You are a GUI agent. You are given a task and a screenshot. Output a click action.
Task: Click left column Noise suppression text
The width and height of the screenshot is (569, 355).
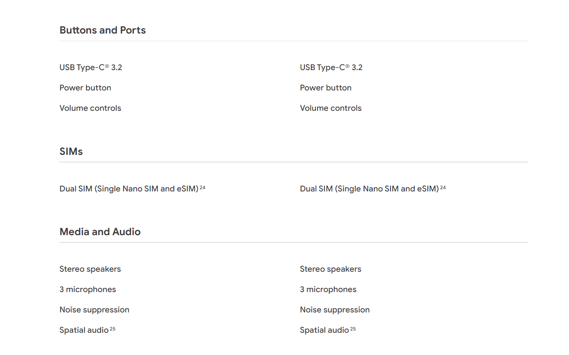pyautogui.click(x=94, y=310)
